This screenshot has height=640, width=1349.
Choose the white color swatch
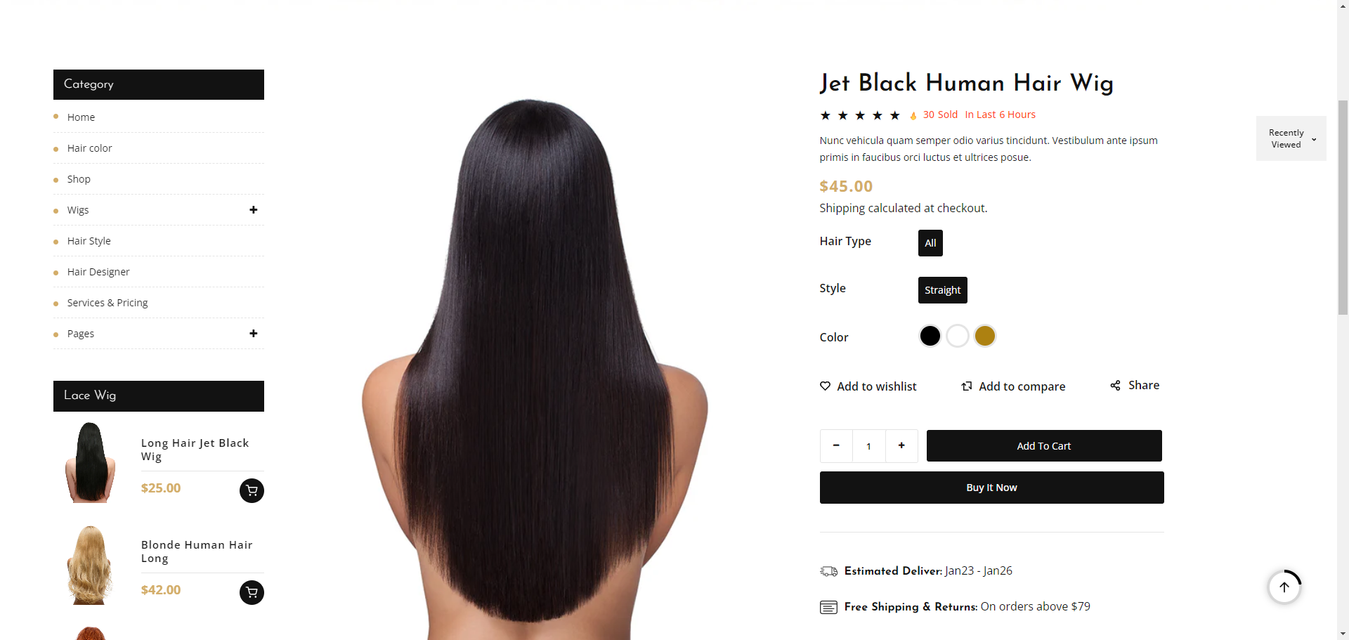click(957, 336)
